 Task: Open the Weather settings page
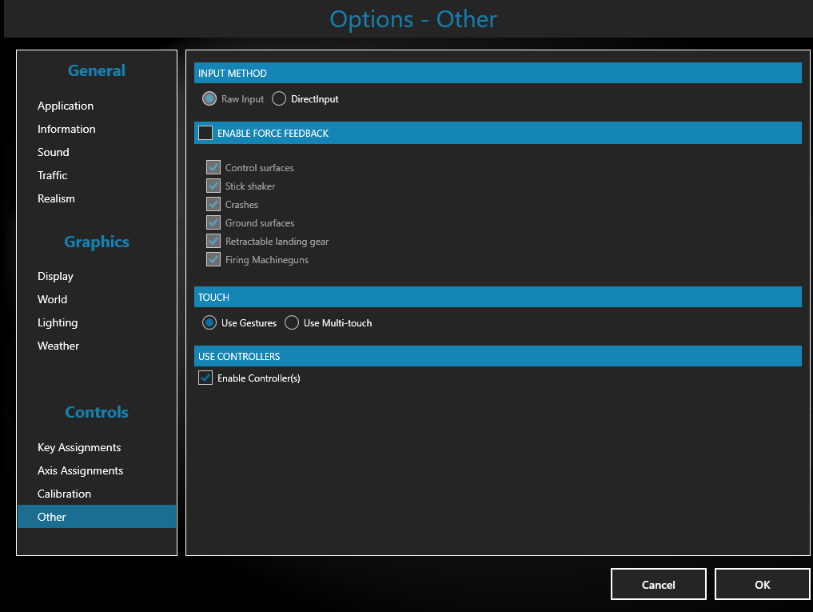tap(58, 346)
